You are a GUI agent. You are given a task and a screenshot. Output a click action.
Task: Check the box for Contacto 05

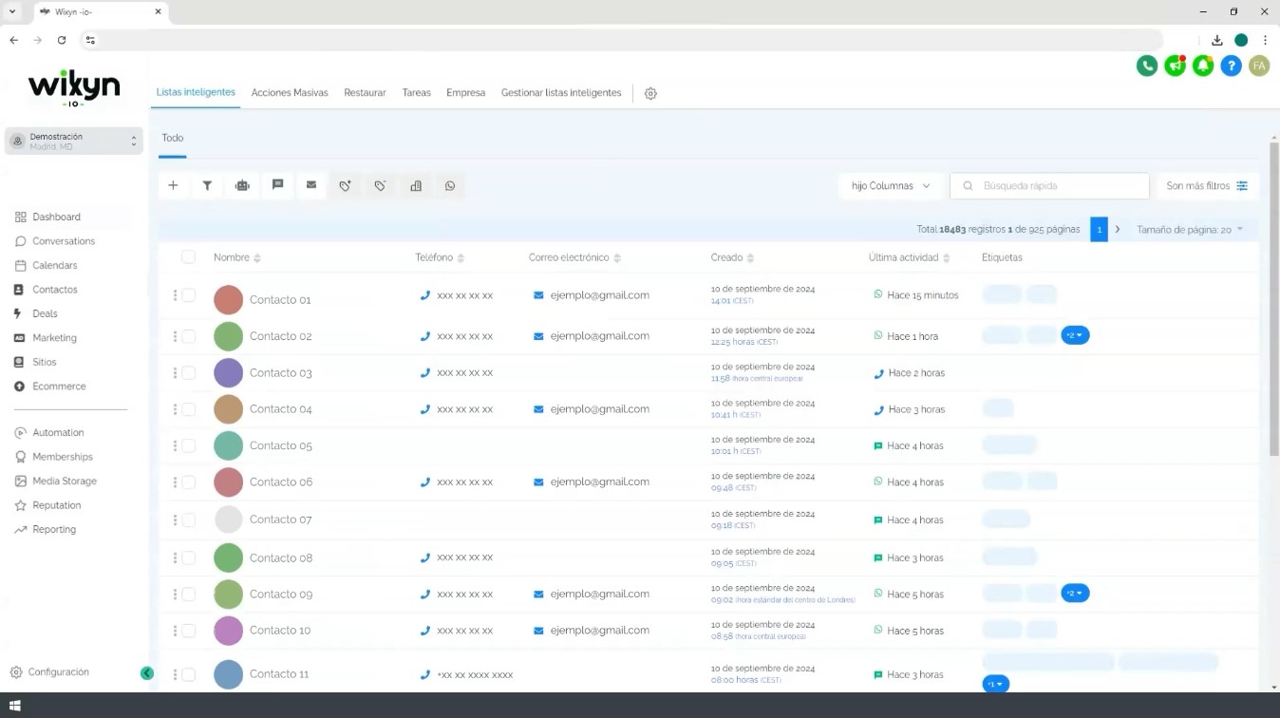tap(189, 445)
